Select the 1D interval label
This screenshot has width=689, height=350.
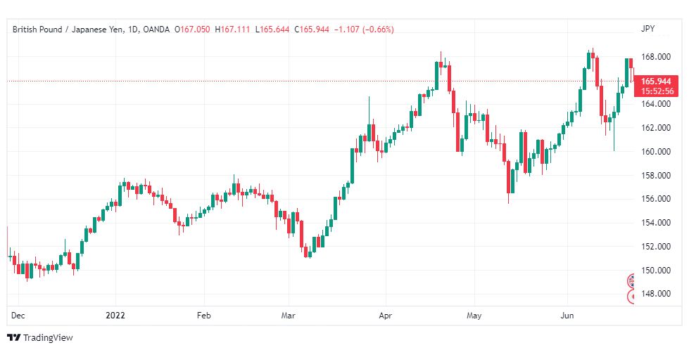131,29
